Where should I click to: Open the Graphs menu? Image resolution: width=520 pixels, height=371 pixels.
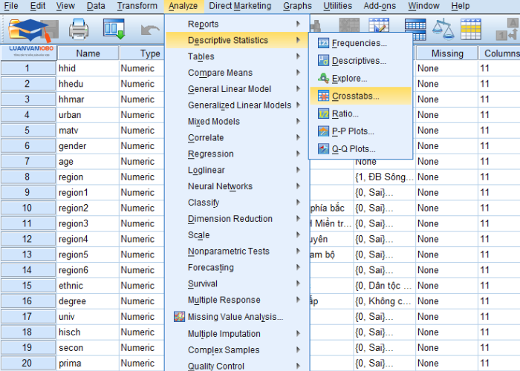[297, 6]
